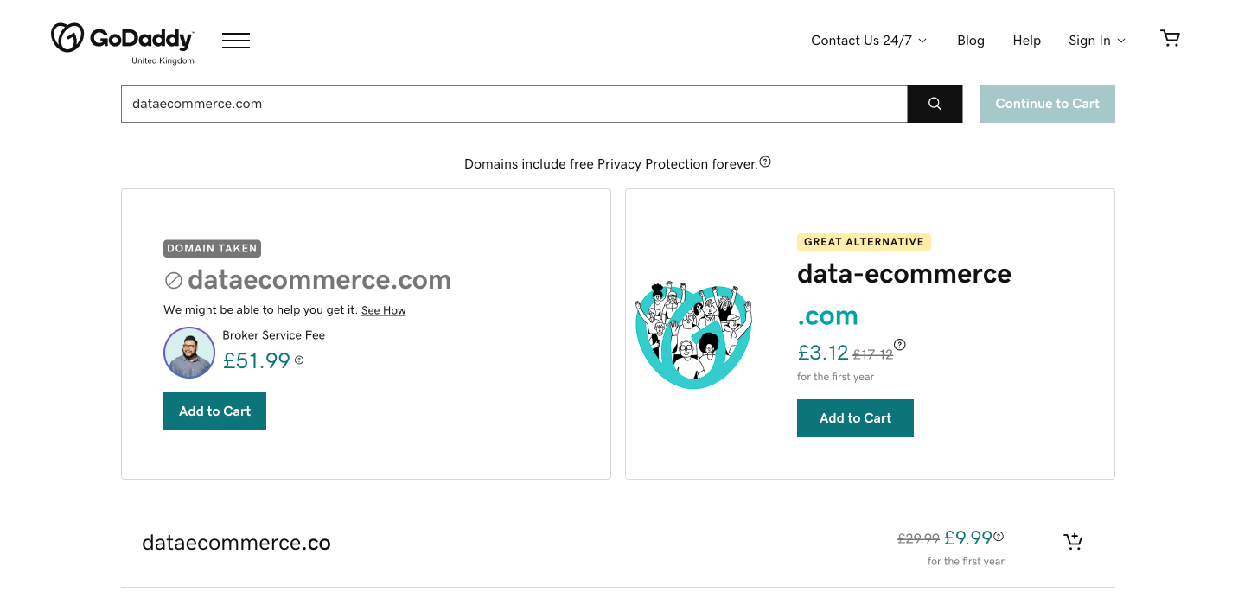This screenshot has height=592, width=1238.
Task: Click the Blog menu item
Action: pos(971,40)
